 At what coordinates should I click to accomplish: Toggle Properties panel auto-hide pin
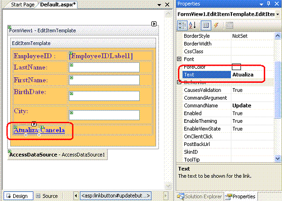click(269, 4)
